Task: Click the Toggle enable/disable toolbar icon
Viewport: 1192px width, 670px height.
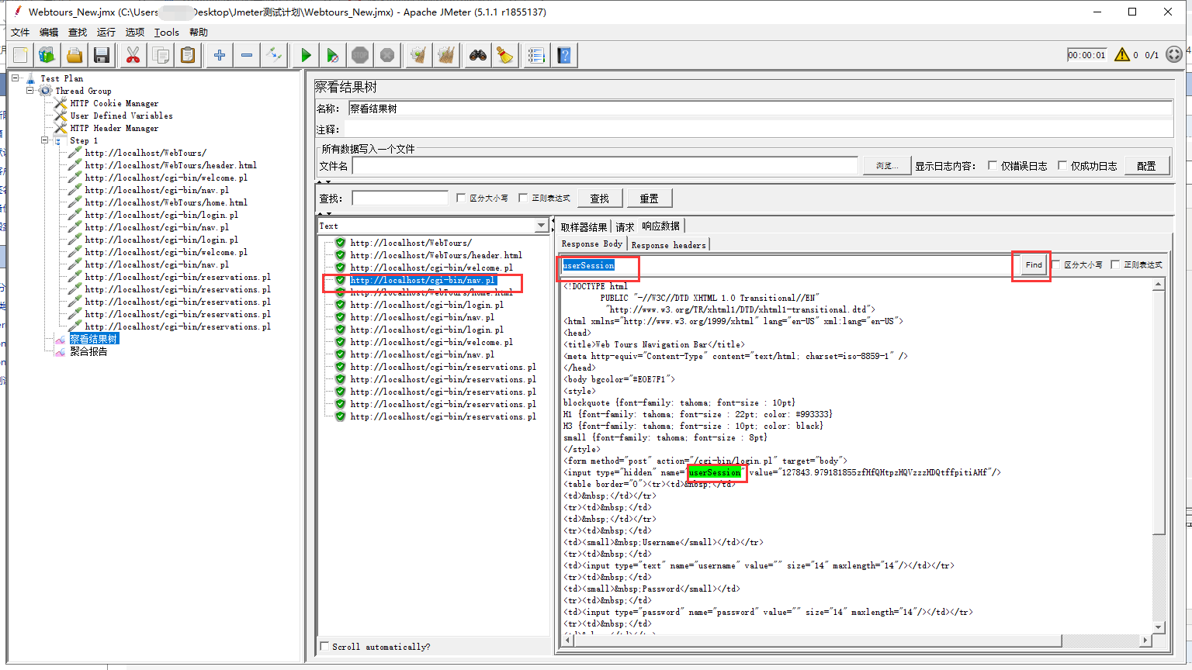Action: coord(274,55)
